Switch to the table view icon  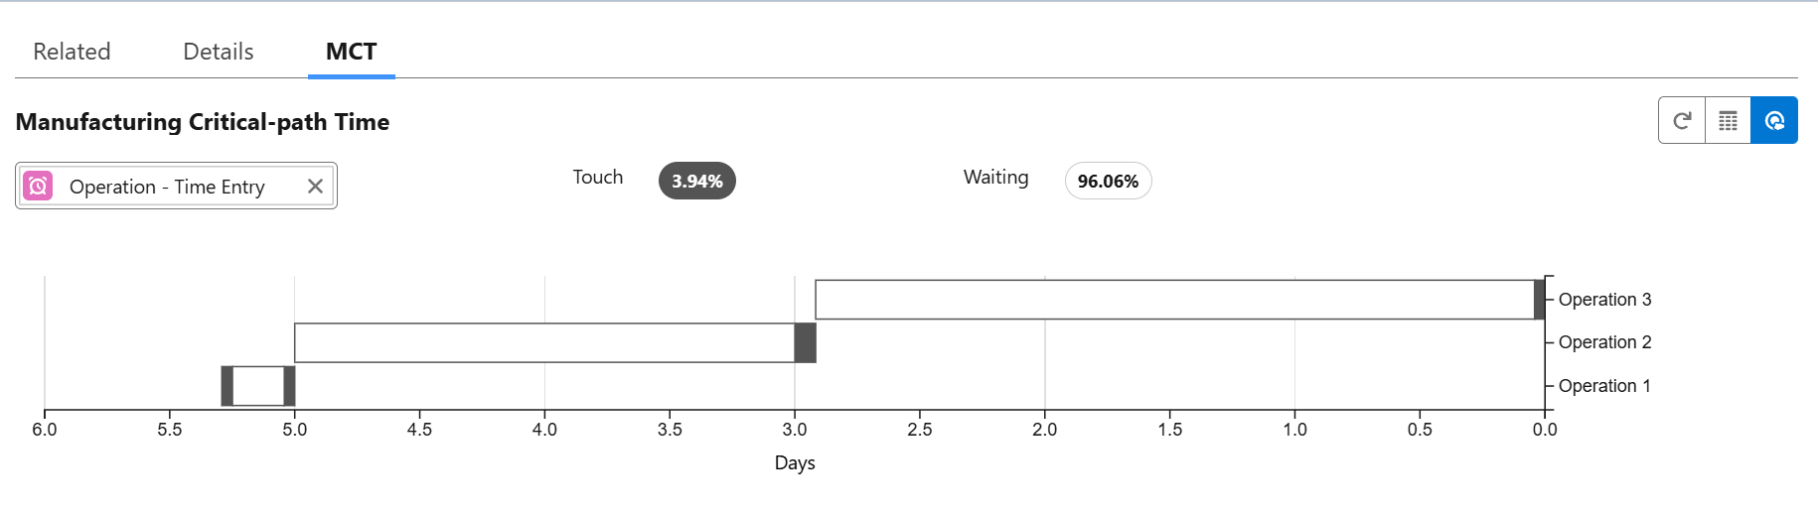1728,121
